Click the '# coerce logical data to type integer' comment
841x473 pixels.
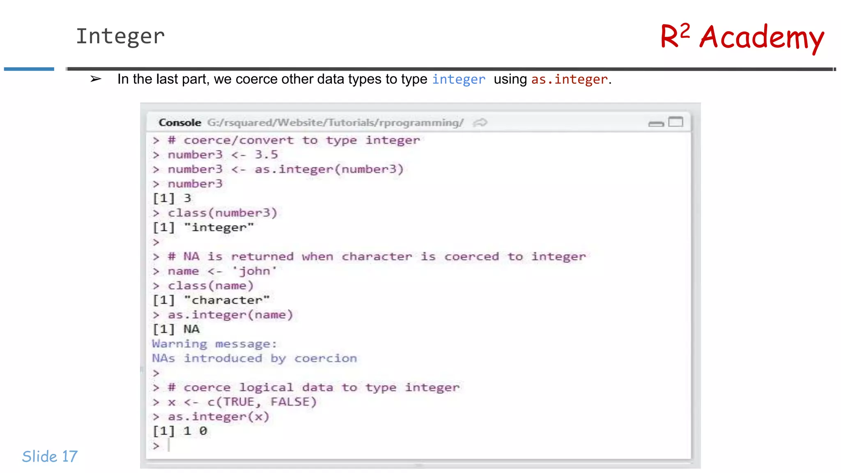tap(314, 387)
